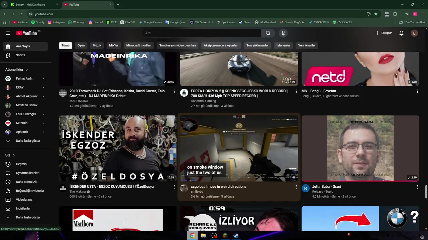Image resolution: width=428 pixels, height=240 pixels.
Task: Open options menu for 2010 Throwback DJ Set
Action: 175,91
